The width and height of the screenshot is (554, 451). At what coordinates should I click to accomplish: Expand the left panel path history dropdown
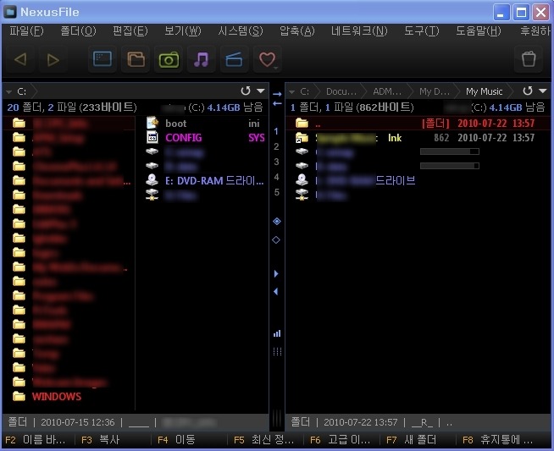pyautogui.click(x=260, y=91)
